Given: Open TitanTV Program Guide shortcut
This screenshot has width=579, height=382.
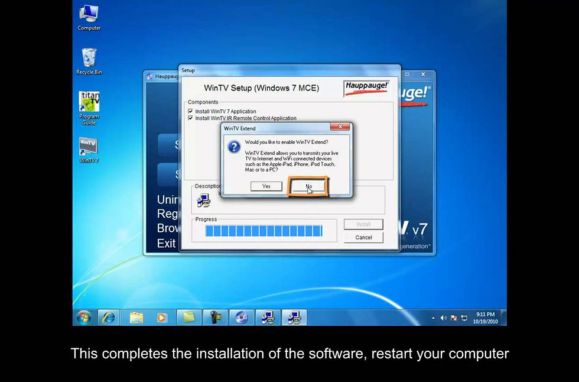Looking at the screenshot, I should [89, 109].
